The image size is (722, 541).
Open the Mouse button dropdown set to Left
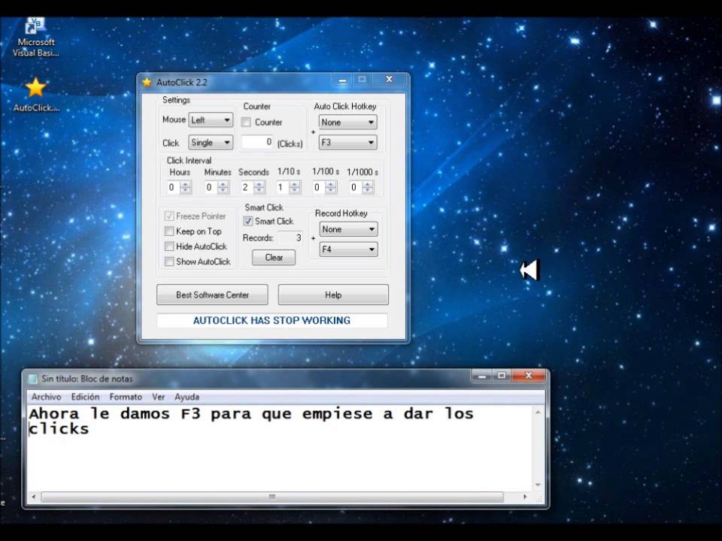click(211, 120)
